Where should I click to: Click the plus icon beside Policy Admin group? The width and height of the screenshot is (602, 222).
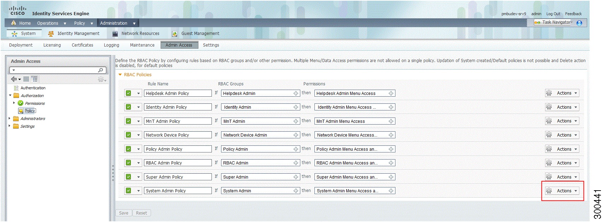pyautogui.click(x=296, y=149)
